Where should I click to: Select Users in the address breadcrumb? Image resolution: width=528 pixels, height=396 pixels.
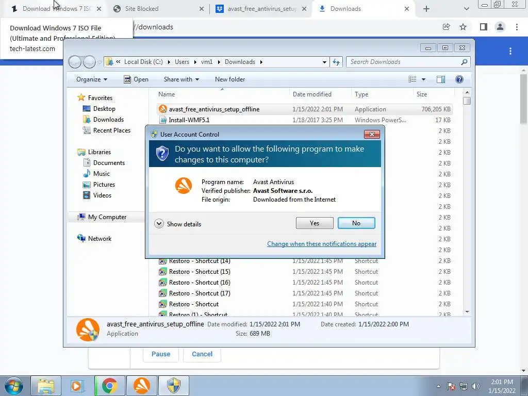[182, 62]
